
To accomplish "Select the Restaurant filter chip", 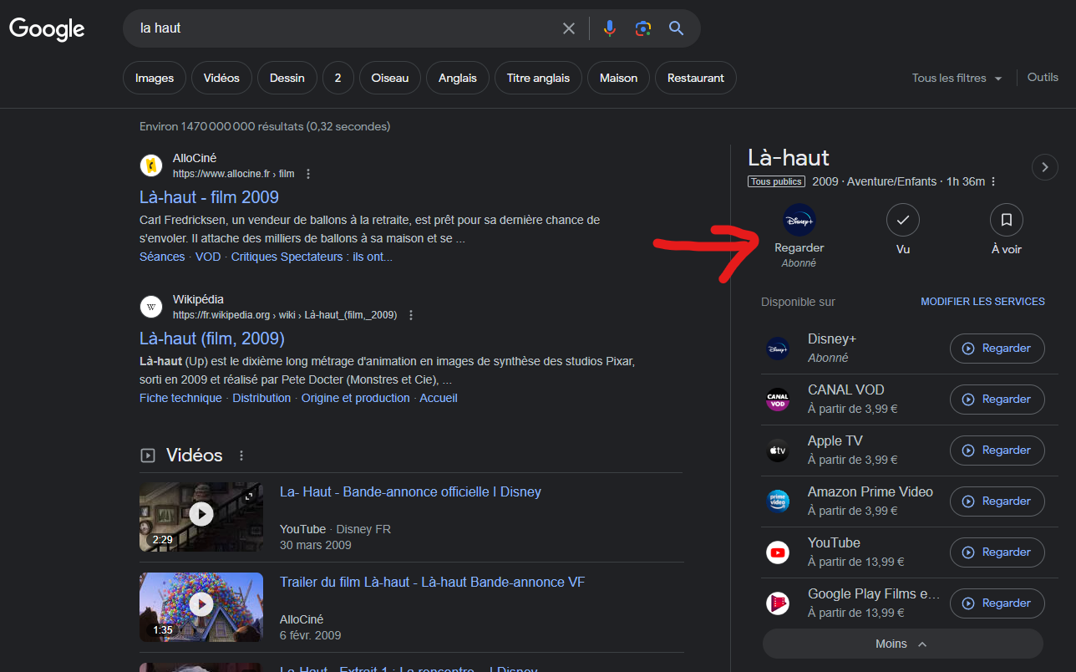I will (x=696, y=78).
